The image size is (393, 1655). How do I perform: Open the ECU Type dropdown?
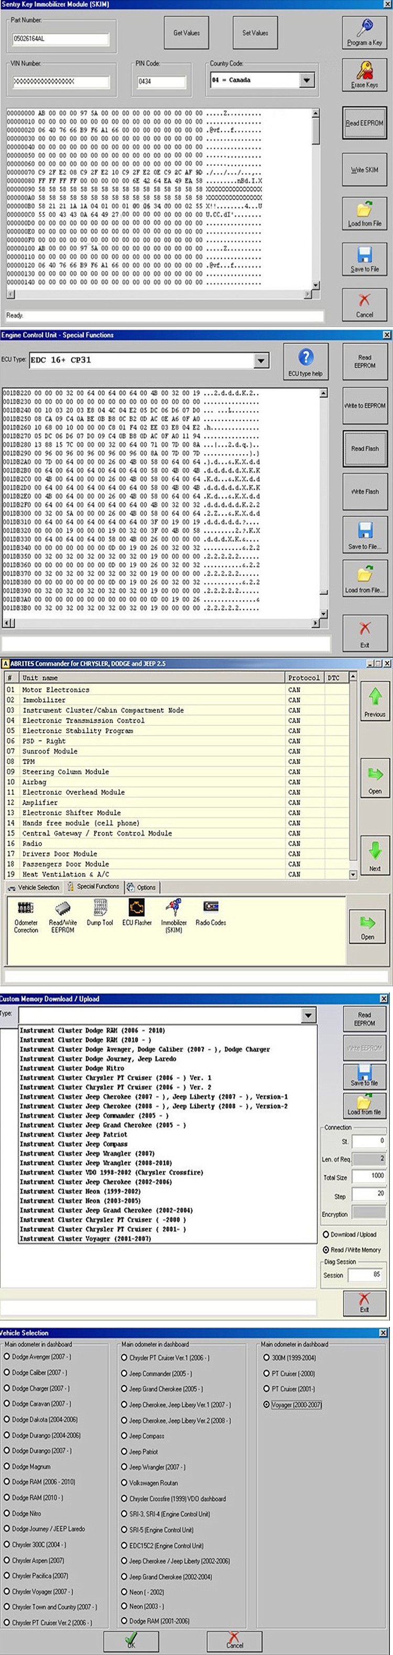click(x=261, y=361)
